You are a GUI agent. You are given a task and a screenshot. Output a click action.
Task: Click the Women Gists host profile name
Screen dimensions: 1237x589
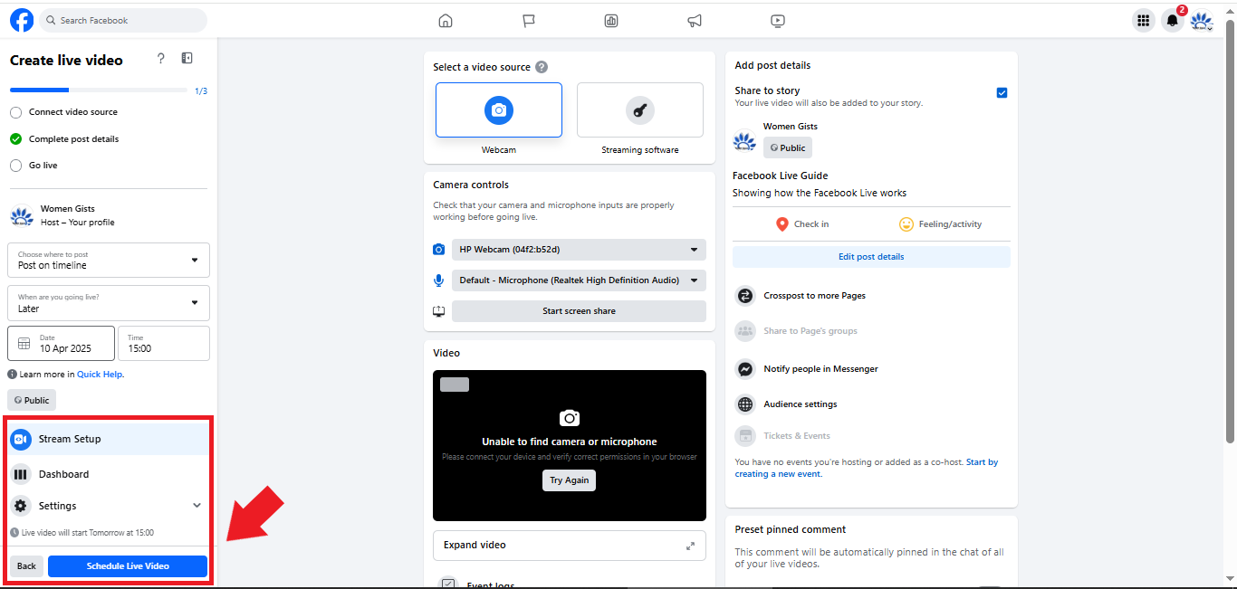click(x=68, y=209)
